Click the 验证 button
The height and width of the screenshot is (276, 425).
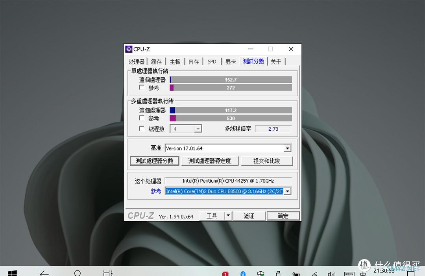[249, 215]
